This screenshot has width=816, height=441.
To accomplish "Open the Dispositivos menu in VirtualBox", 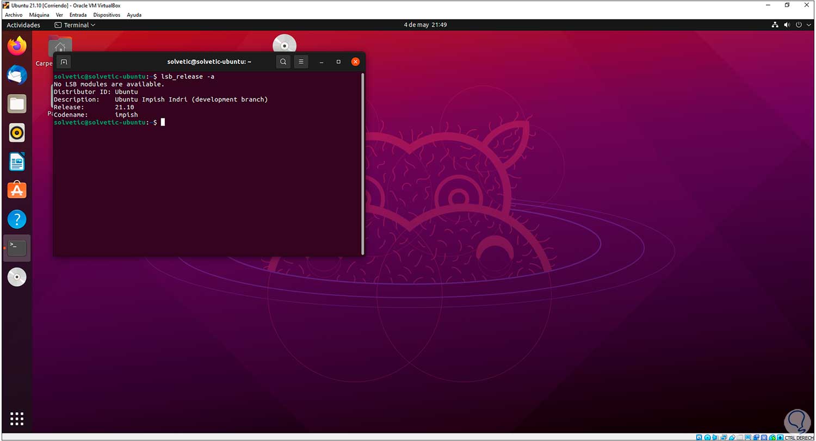I will click(x=107, y=15).
